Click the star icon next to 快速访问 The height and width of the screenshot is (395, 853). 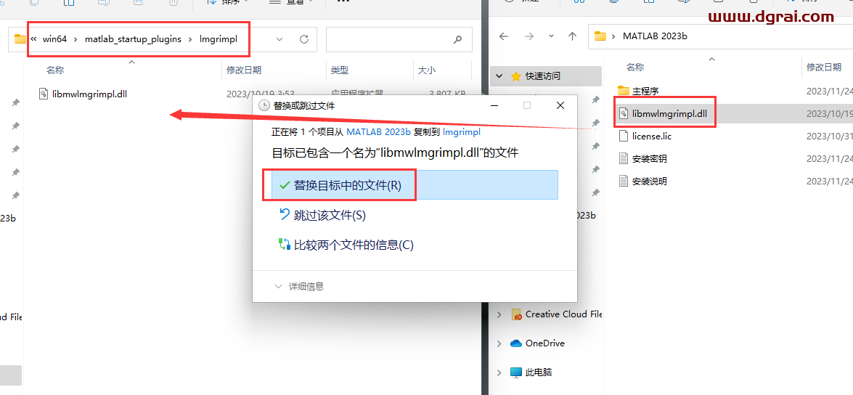[515, 76]
